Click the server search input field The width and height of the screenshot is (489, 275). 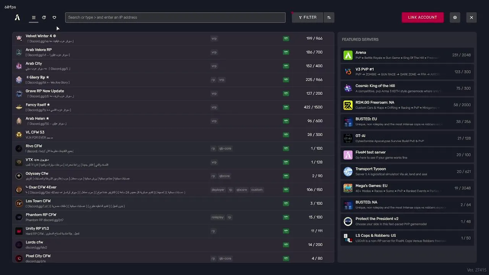point(175,18)
